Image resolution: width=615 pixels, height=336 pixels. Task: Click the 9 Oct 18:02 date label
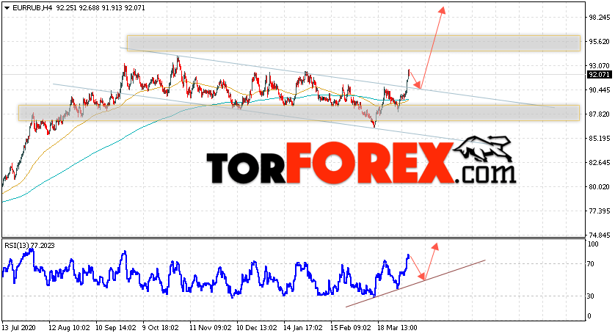(161, 327)
